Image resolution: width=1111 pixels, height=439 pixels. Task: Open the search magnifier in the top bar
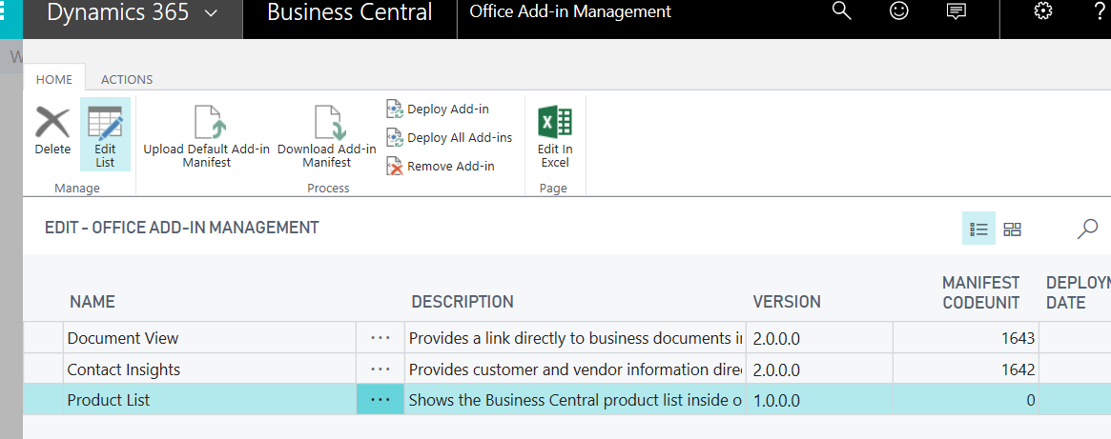(x=841, y=11)
